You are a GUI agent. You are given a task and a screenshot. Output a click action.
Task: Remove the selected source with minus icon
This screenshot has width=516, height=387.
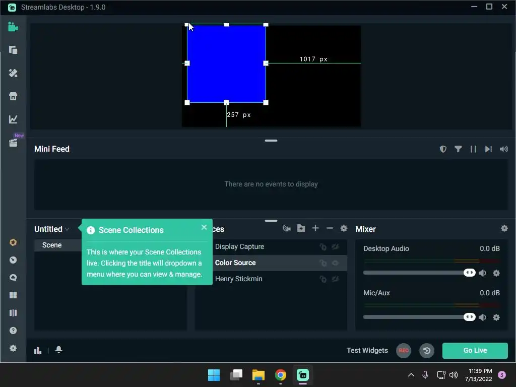coord(330,228)
